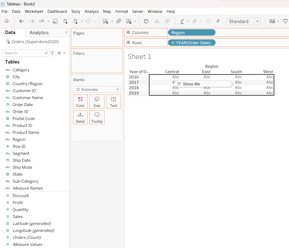Click the Color button on Marks card

[x=80, y=102]
